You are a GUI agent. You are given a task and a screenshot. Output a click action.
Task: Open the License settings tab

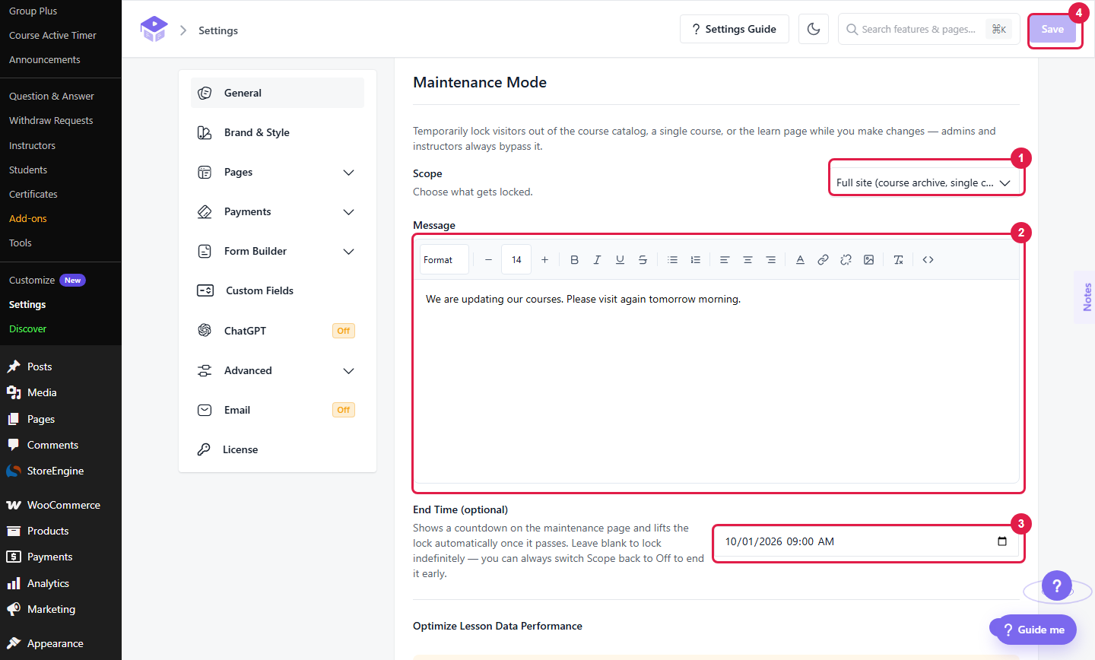pyautogui.click(x=278, y=450)
